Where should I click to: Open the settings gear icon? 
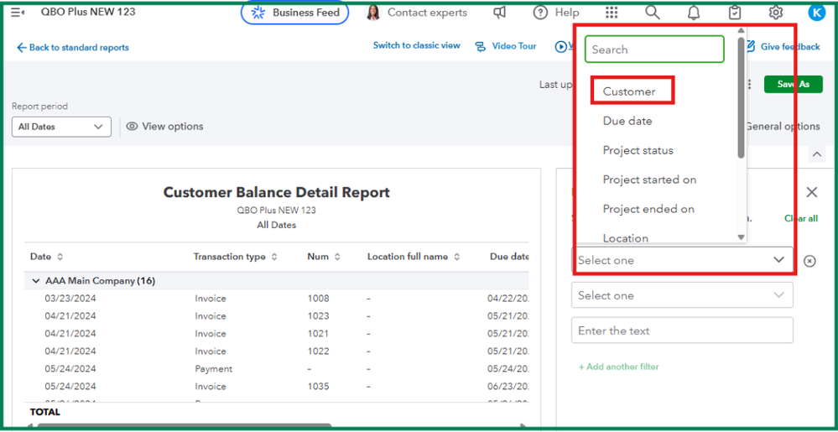coord(775,13)
